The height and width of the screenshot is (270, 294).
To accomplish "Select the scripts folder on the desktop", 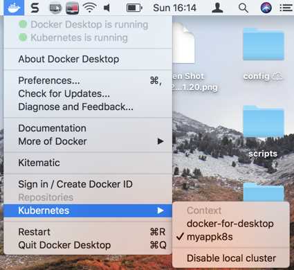I will click(264, 122).
